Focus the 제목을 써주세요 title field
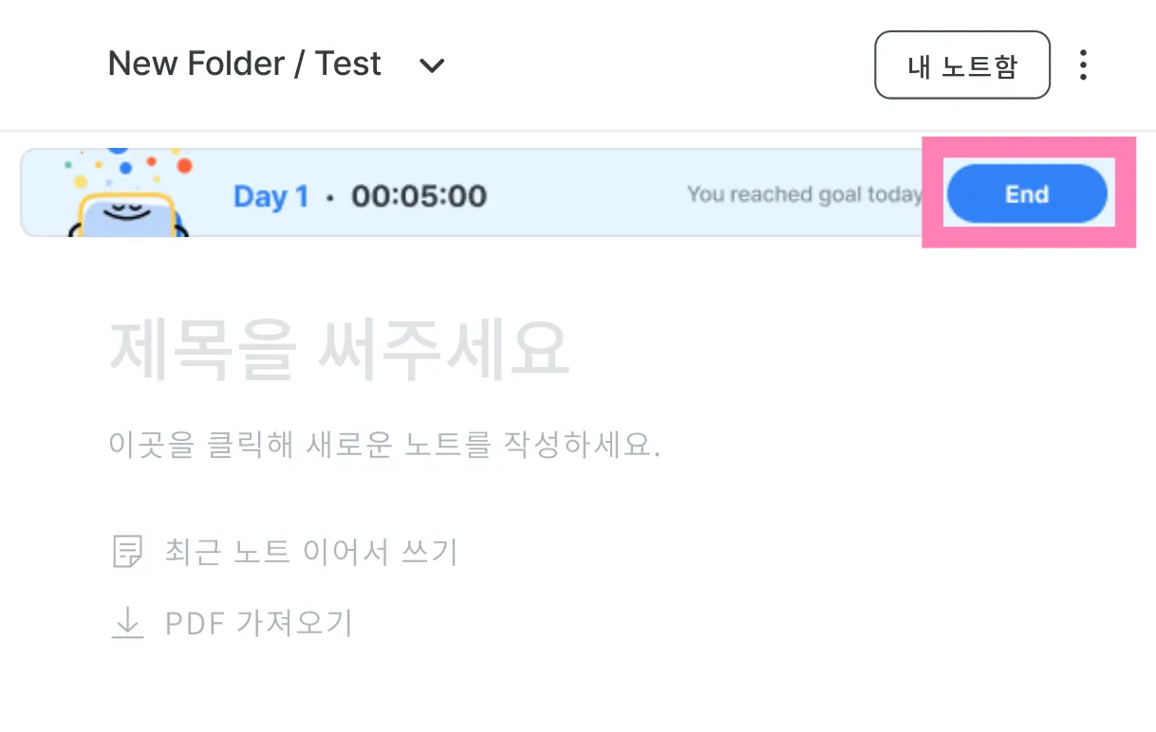The width and height of the screenshot is (1156, 732). pos(339,349)
